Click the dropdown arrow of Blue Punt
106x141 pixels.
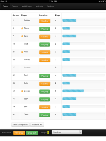tap(80, 132)
